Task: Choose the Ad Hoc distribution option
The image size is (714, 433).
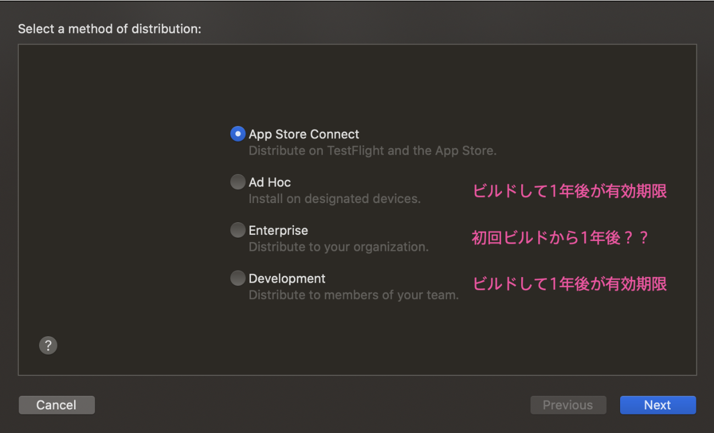Action: 238,182
